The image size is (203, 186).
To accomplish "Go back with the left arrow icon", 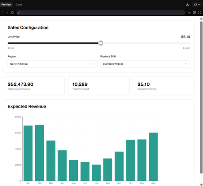I will [x=2, y=13].
